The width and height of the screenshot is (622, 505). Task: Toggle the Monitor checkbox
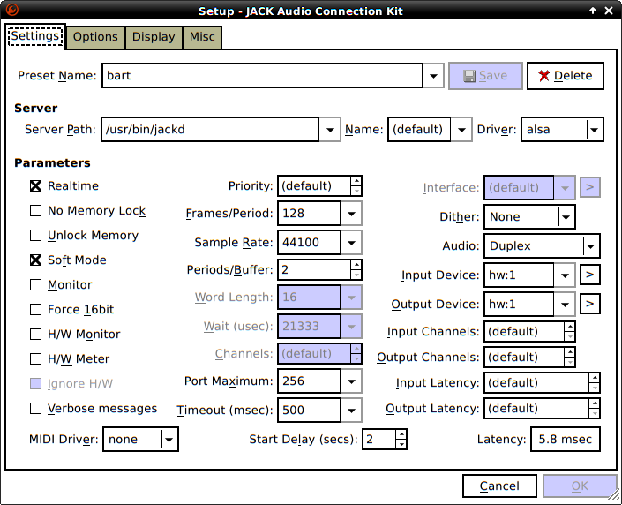pyautogui.click(x=35, y=284)
